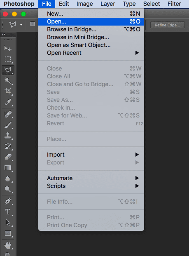Open the tool preset picker arrow
The height and width of the screenshot is (256, 189).
click(21, 25)
